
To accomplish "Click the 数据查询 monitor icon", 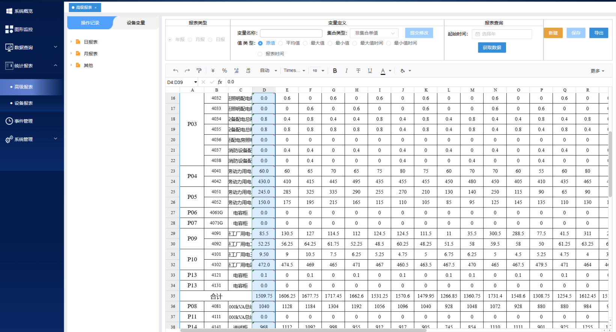I will click(9, 47).
